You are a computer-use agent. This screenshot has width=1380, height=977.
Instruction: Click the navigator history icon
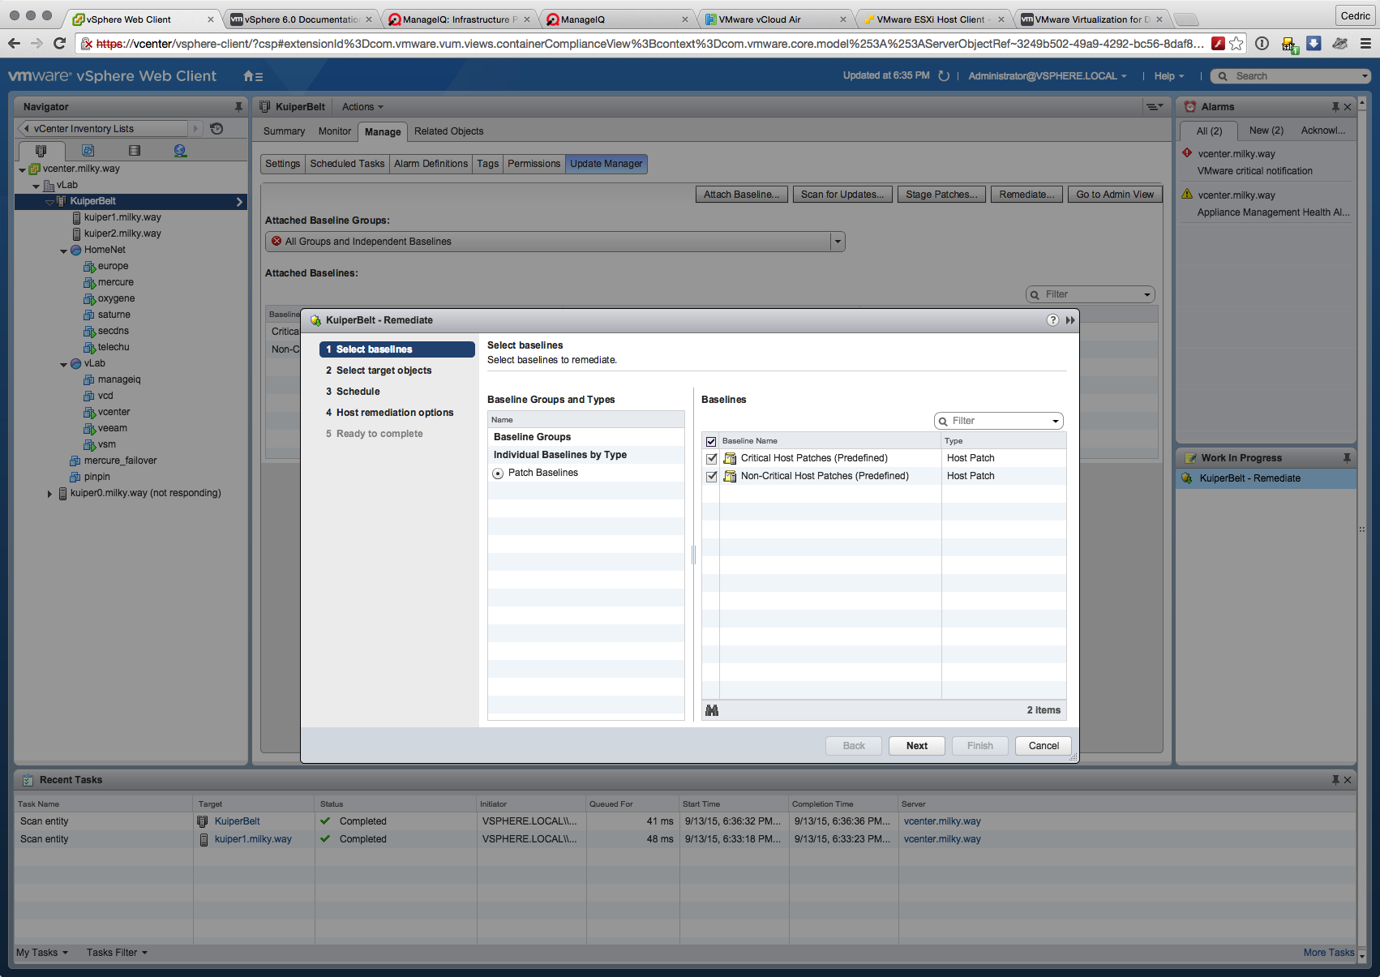click(x=216, y=129)
